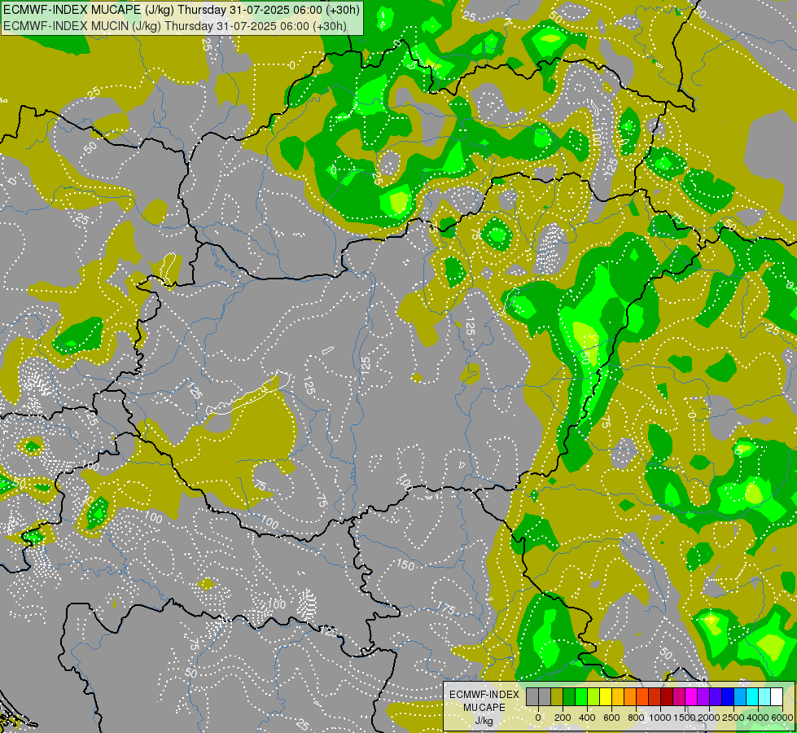Click the legend's 200 scale label

coord(563,718)
